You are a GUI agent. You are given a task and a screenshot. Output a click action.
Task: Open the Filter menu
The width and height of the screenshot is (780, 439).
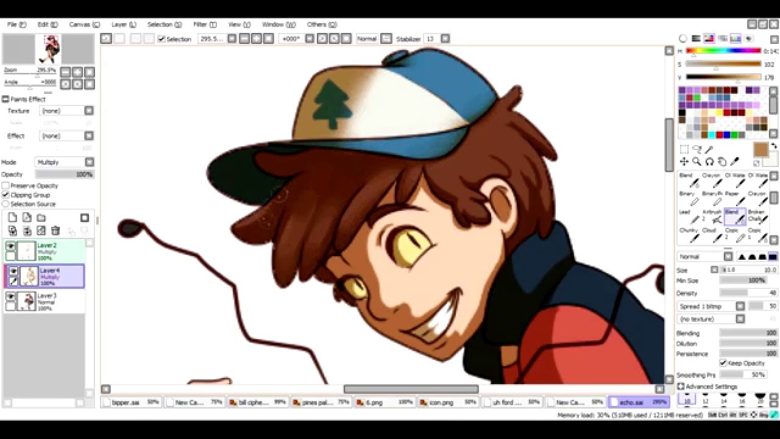click(205, 24)
